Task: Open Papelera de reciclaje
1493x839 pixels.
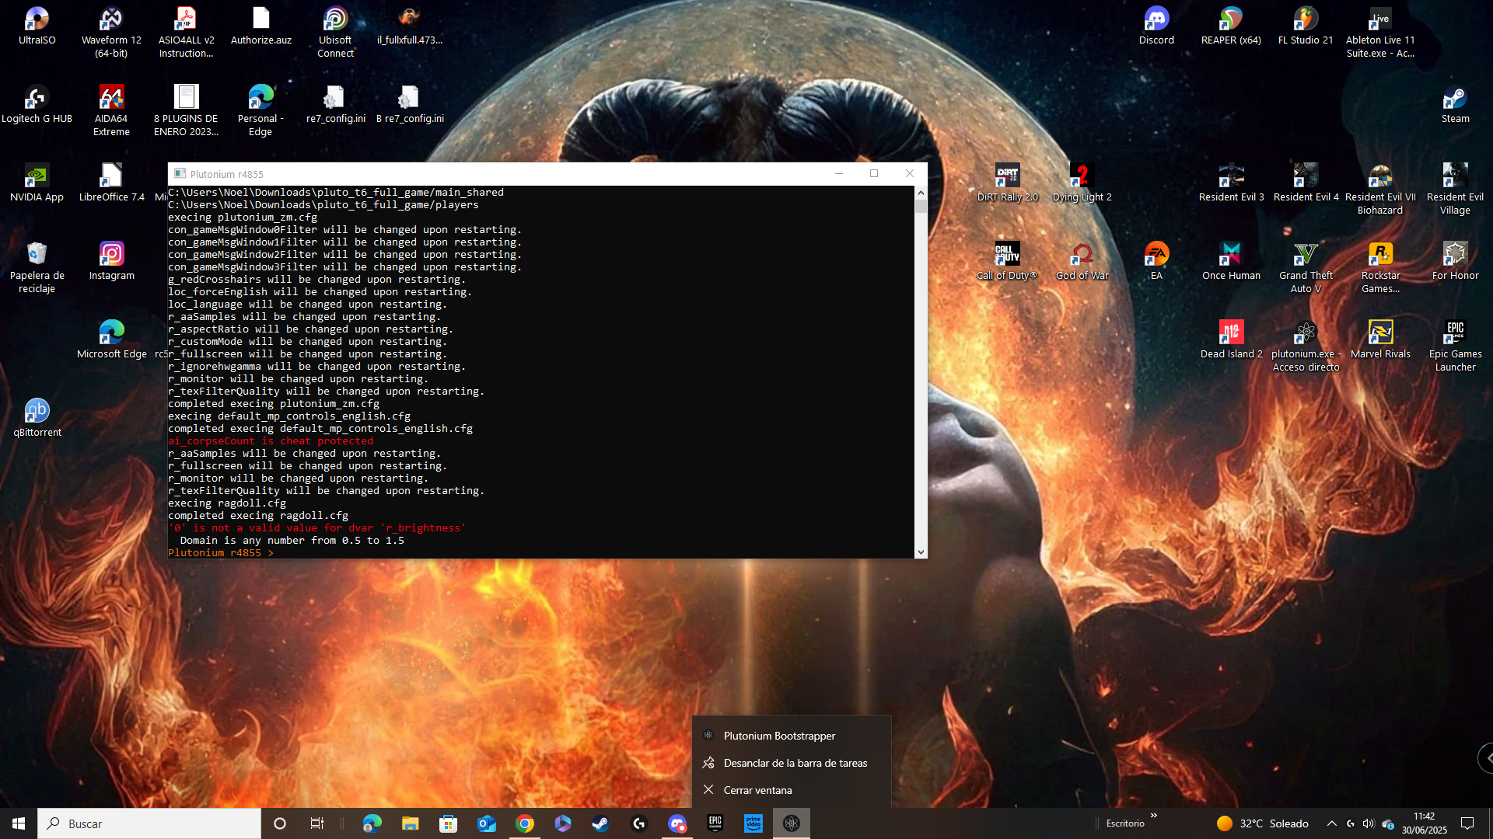Action: (37, 268)
